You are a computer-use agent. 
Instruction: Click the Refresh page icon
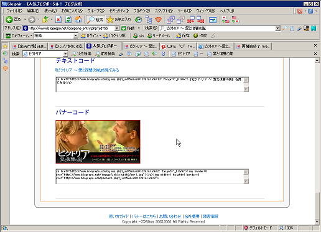tap(68, 20)
